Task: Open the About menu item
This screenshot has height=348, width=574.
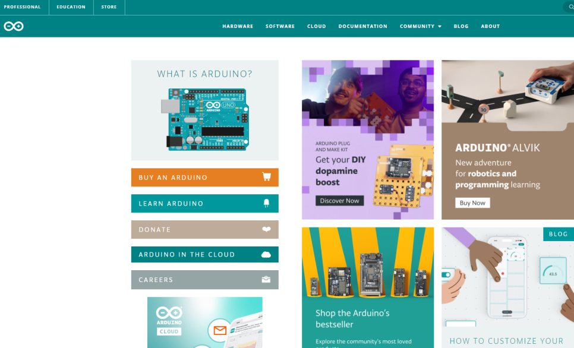Action: coord(490,26)
